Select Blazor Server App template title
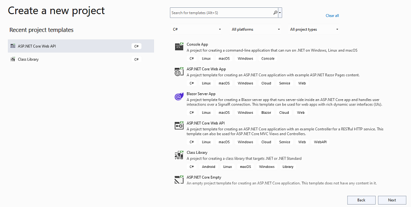Image resolution: width=411 pixels, height=207 pixels. pos(201,94)
